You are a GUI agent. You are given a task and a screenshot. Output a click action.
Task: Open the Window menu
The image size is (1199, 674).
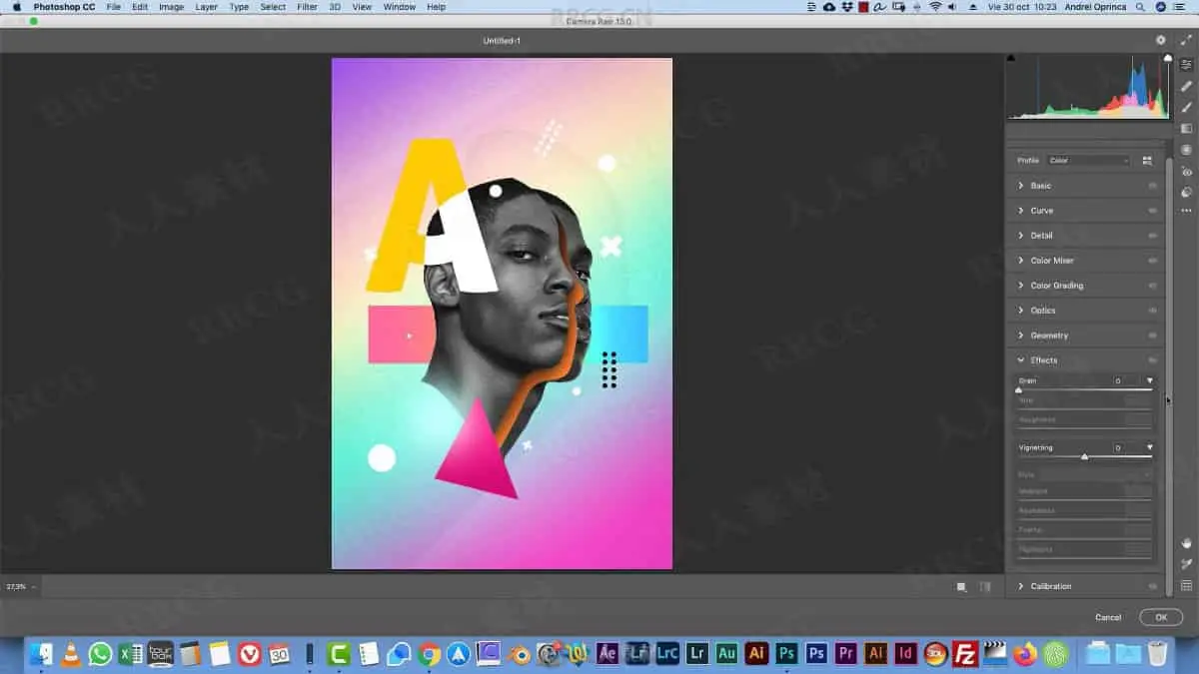tap(400, 7)
